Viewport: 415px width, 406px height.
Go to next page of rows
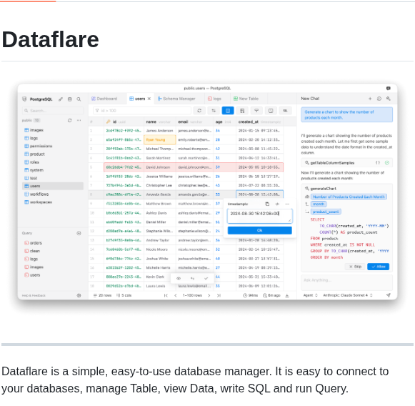click(209, 295)
